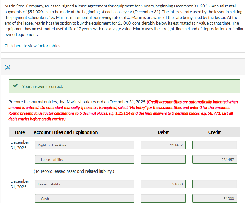Screen dimensions: 245x203
Task: Select the empty credit field next to 51000 debit
Action: (x=215, y=184)
